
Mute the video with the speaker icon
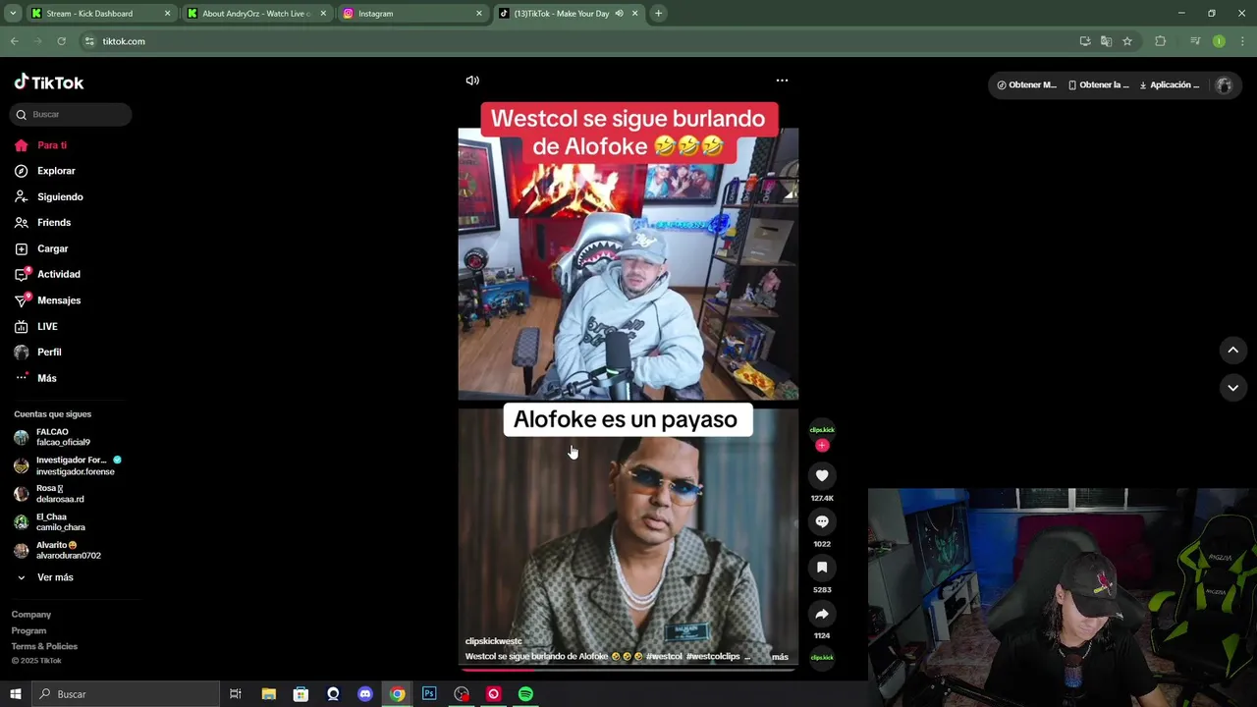[472, 81]
